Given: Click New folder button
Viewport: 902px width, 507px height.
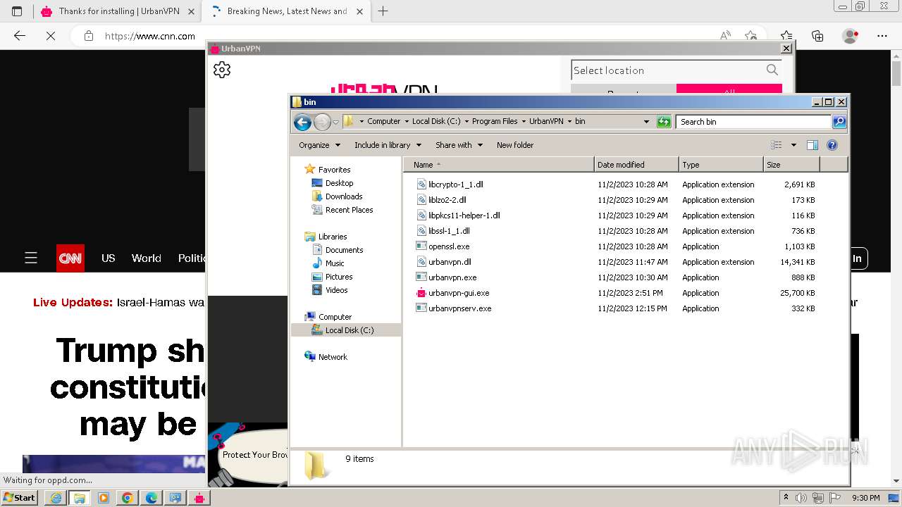Looking at the screenshot, I should pos(515,145).
